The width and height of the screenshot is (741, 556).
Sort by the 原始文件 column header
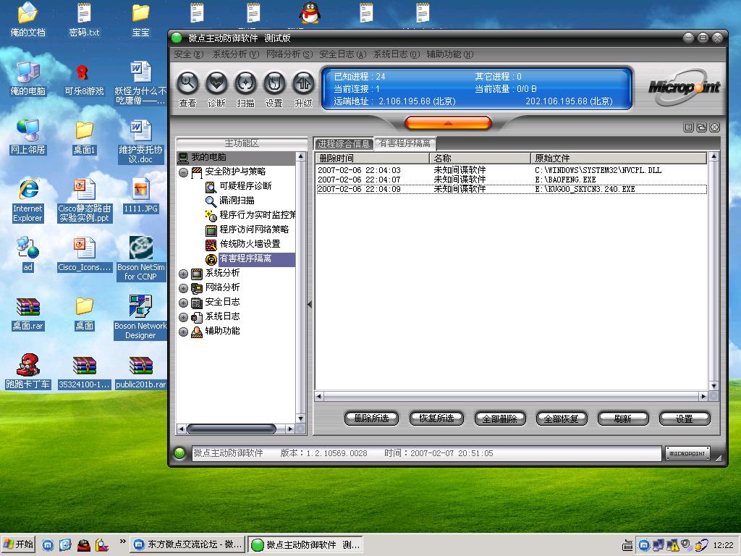pos(619,158)
